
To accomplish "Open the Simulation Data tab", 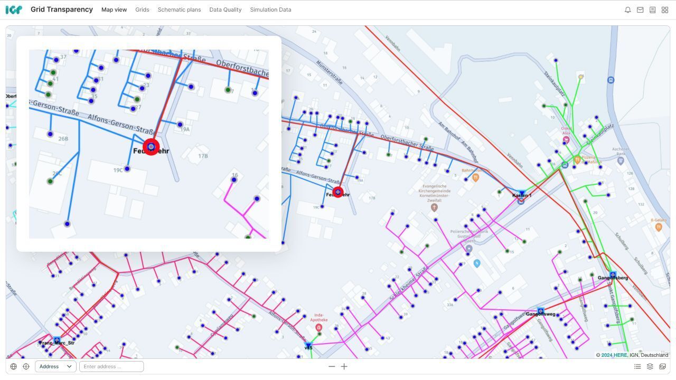I will coord(270,9).
